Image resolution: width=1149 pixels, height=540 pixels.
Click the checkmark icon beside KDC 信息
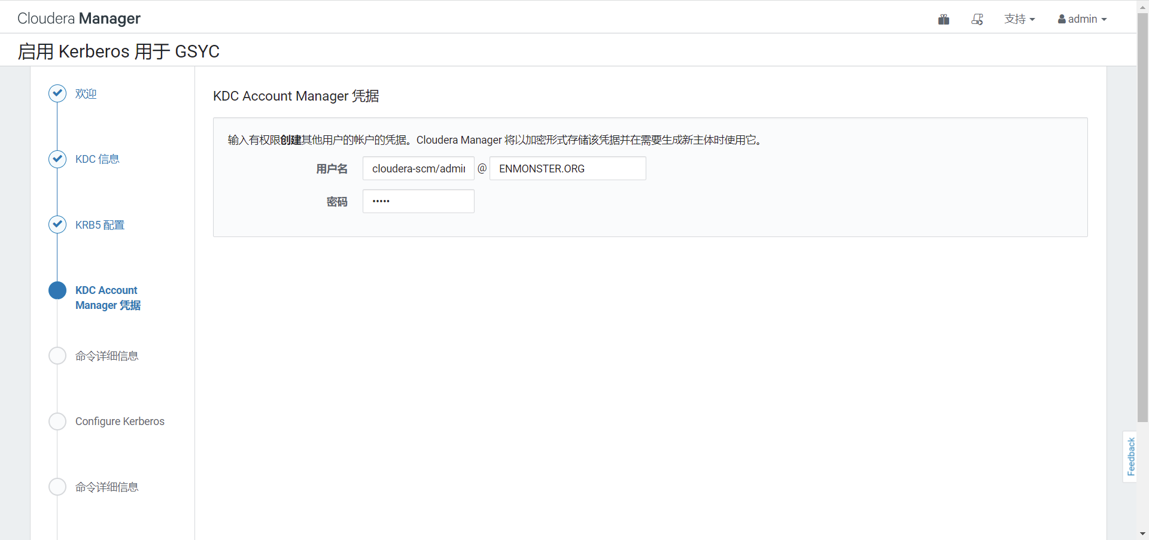click(57, 159)
